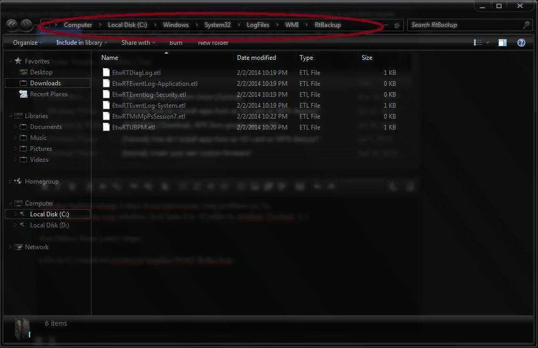Open the Documents library
This screenshot has height=348, width=538.
click(x=46, y=126)
